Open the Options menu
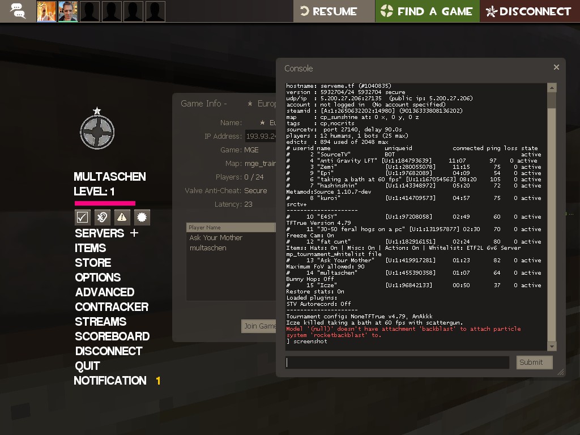Image resolution: width=580 pixels, height=435 pixels. coord(98,278)
